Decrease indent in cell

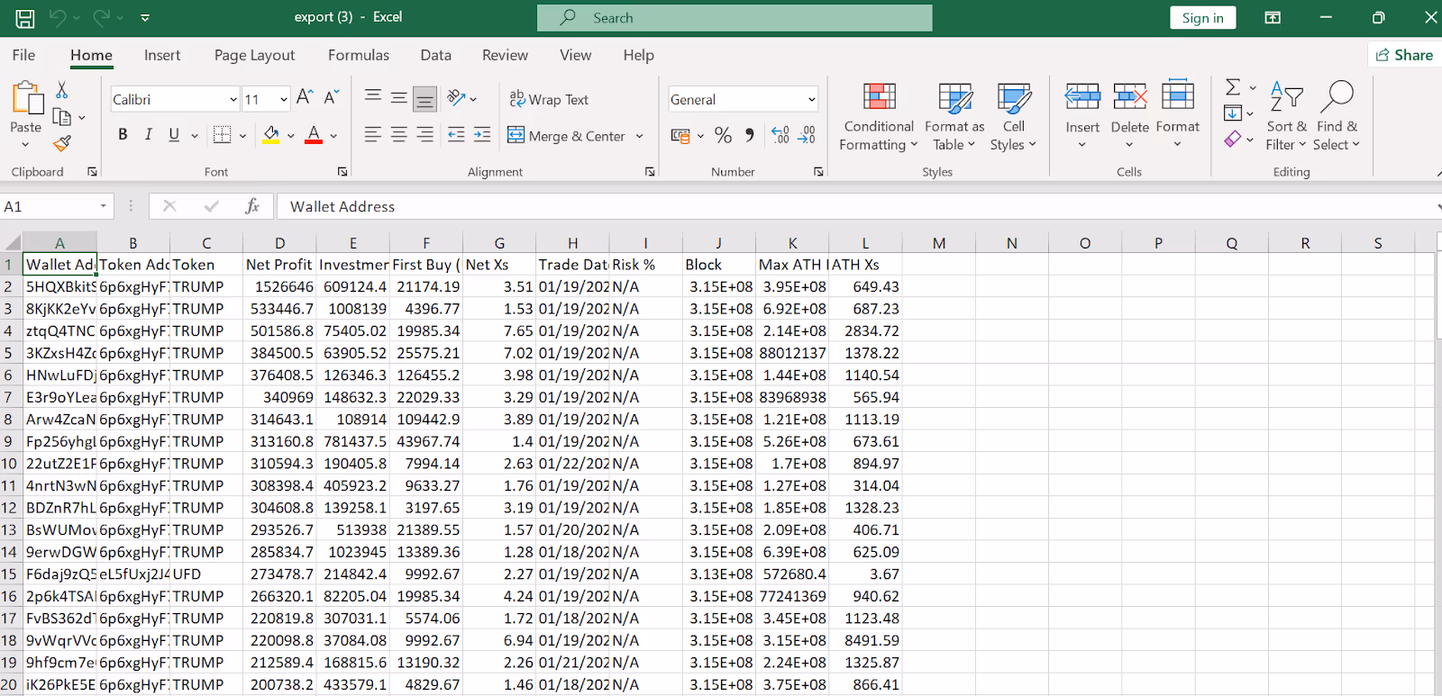pyautogui.click(x=456, y=135)
